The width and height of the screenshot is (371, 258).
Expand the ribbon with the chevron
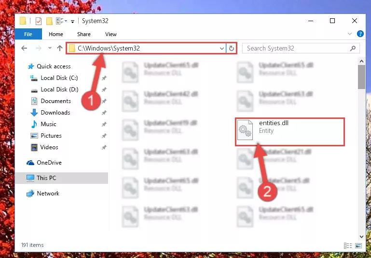click(350, 34)
